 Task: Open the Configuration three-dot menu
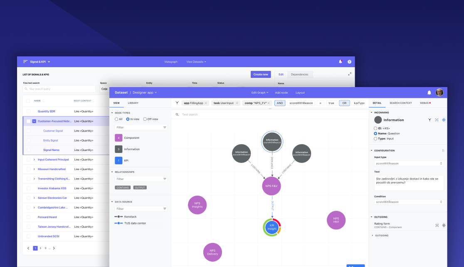pyautogui.click(x=443, y=150)
